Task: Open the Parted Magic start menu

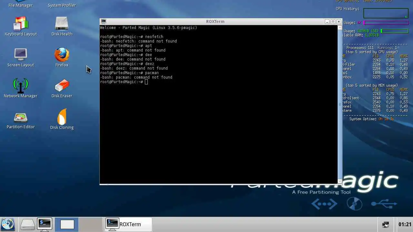Action: [8, 224]
